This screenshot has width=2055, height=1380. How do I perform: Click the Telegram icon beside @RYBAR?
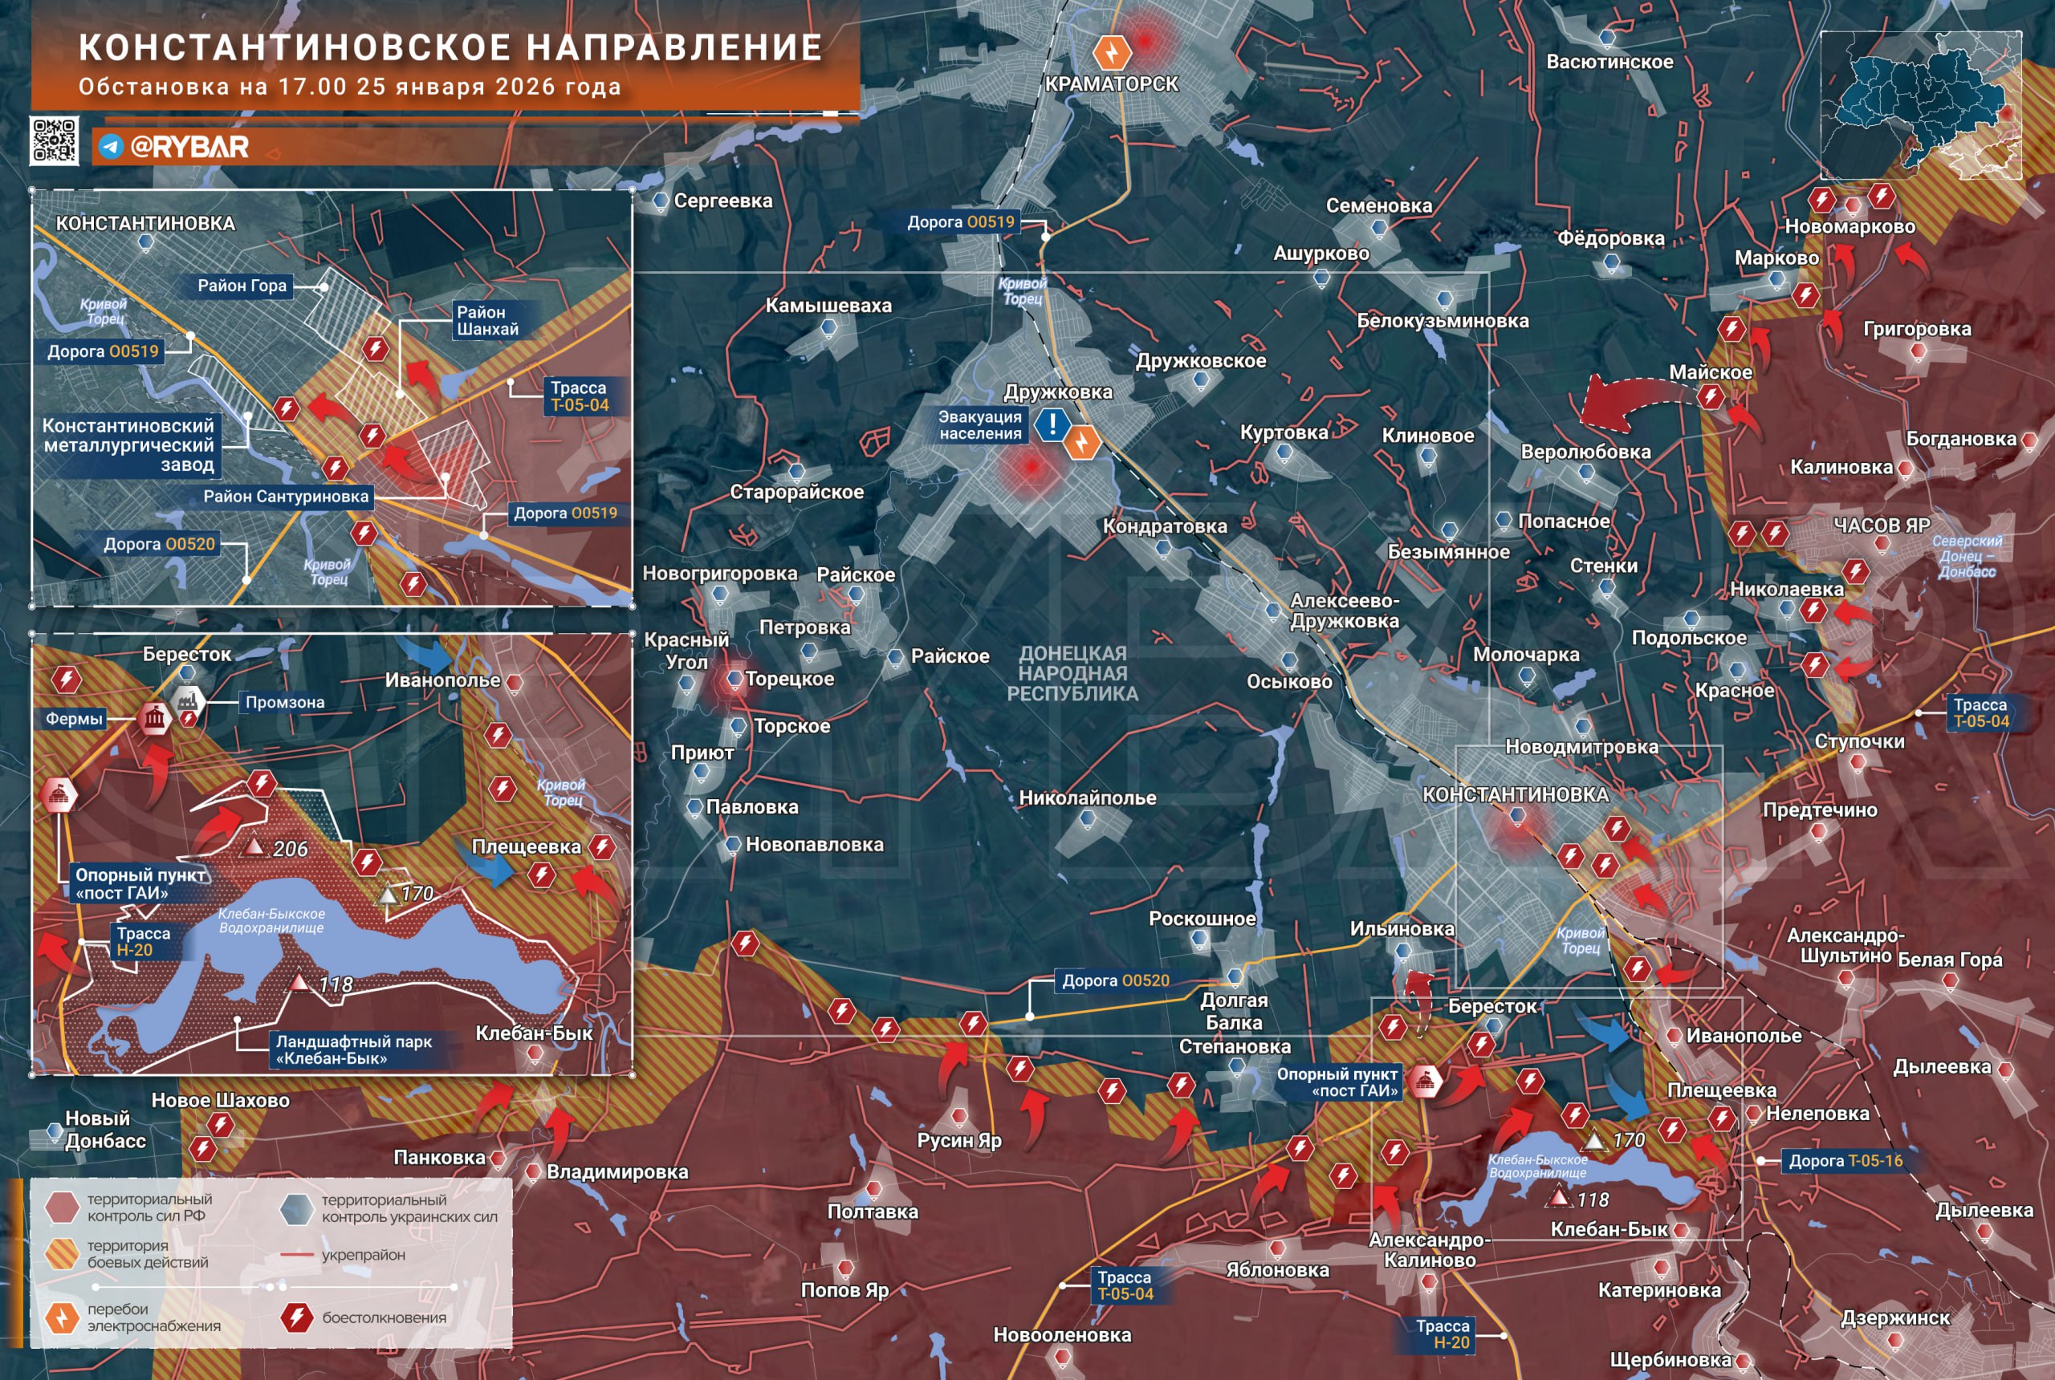(x=111, y=146)
